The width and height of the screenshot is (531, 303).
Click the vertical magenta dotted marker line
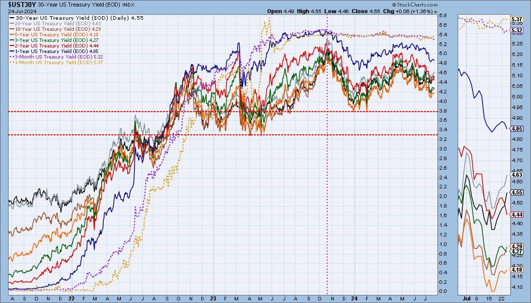tap(327, 155)
